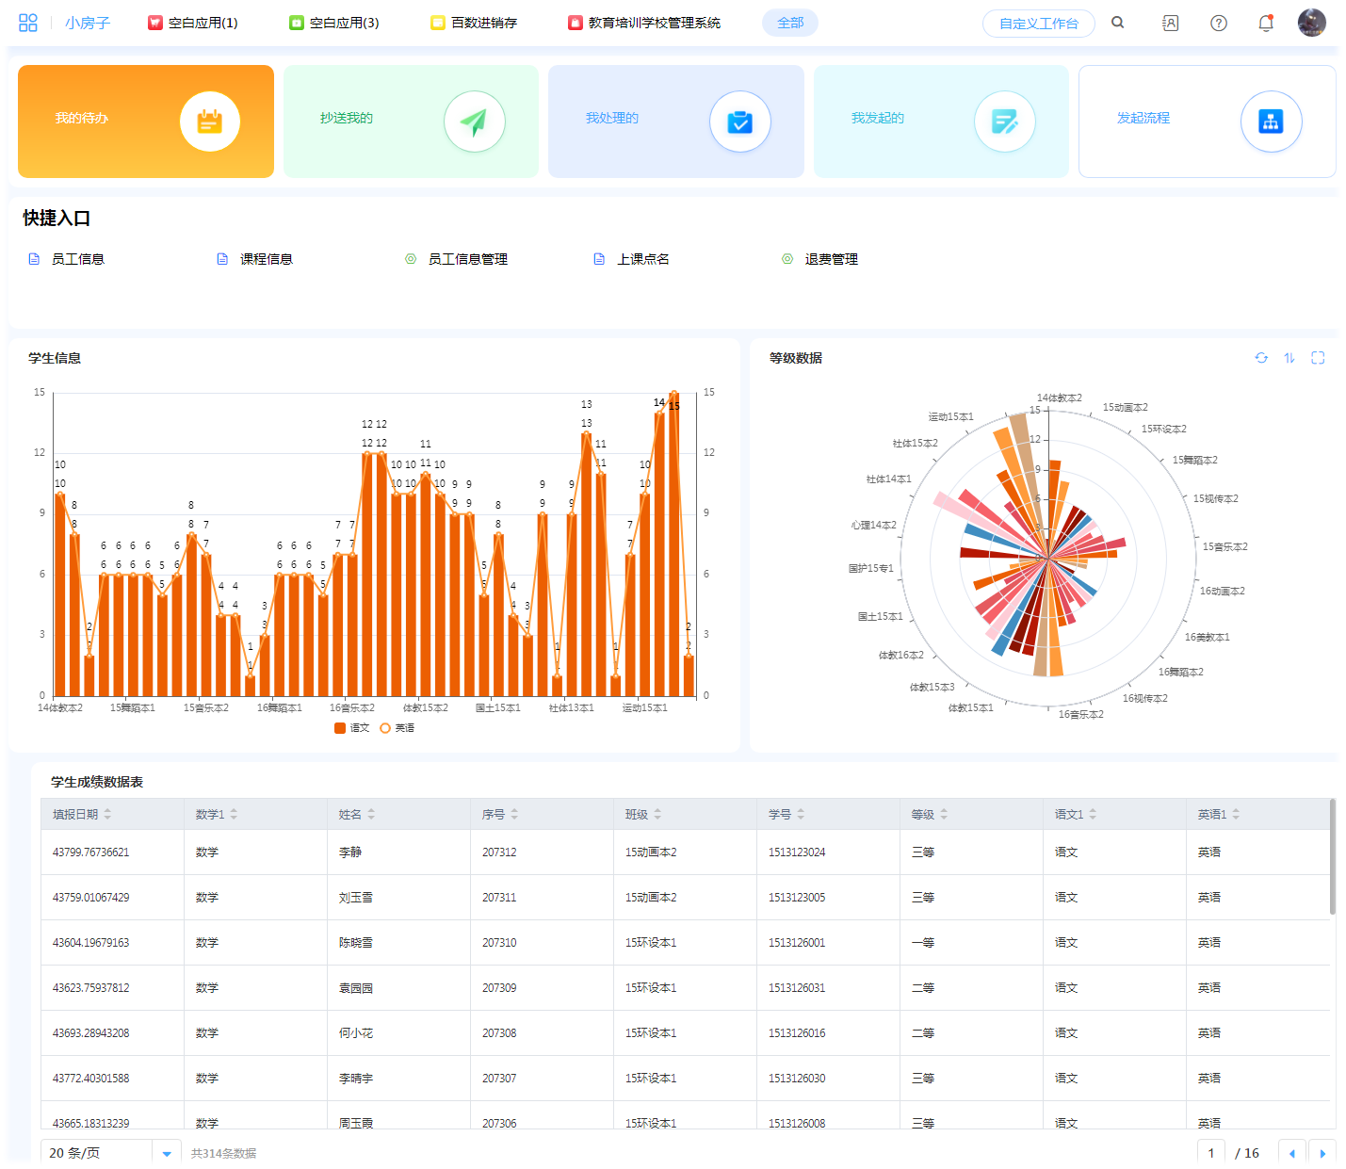1346x1169 pixels.
Task: Open the 我的待办 calendar card
Action: [146, 122]
